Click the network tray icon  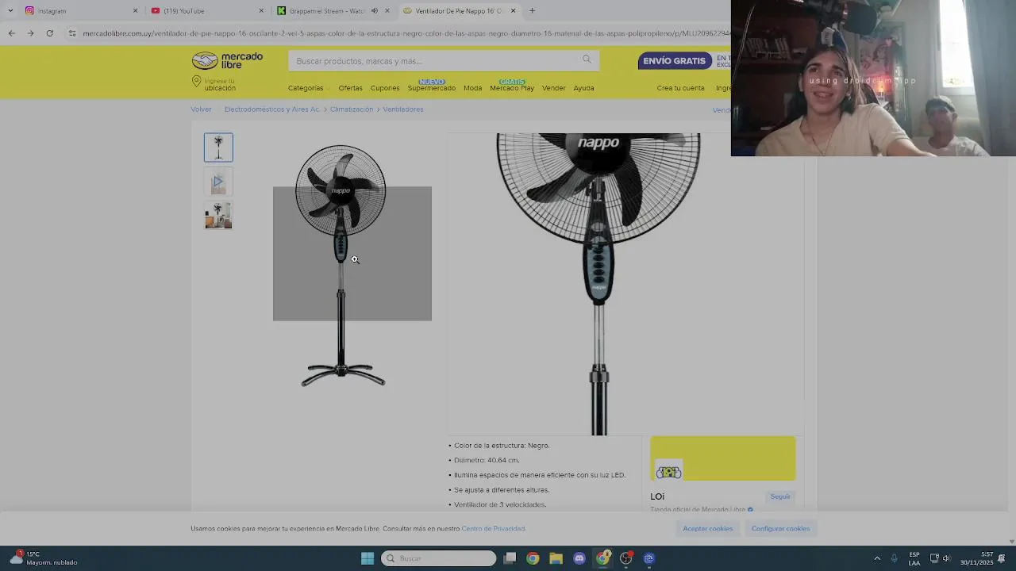coord(934,558)
